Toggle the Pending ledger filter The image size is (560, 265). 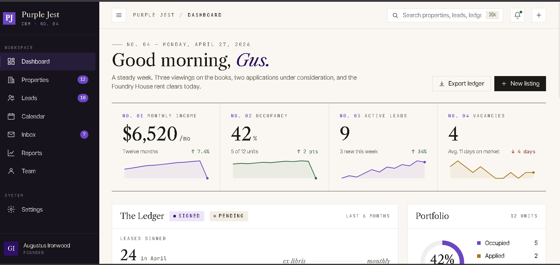coord(229,216)
